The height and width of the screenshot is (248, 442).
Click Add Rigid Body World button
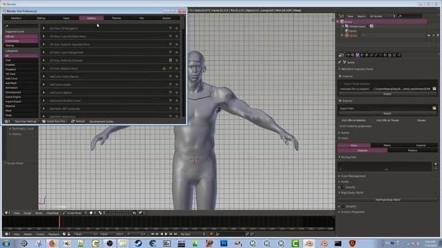click(387, 200)
